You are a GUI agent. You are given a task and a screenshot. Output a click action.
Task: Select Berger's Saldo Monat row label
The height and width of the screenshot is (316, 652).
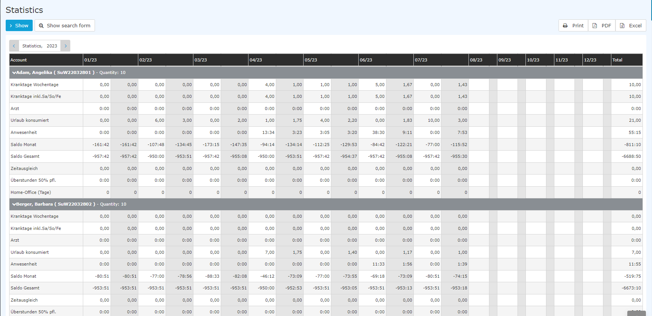coord(24,276)
